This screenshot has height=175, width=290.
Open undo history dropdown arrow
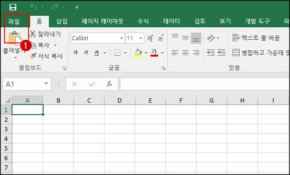(43, 7)
